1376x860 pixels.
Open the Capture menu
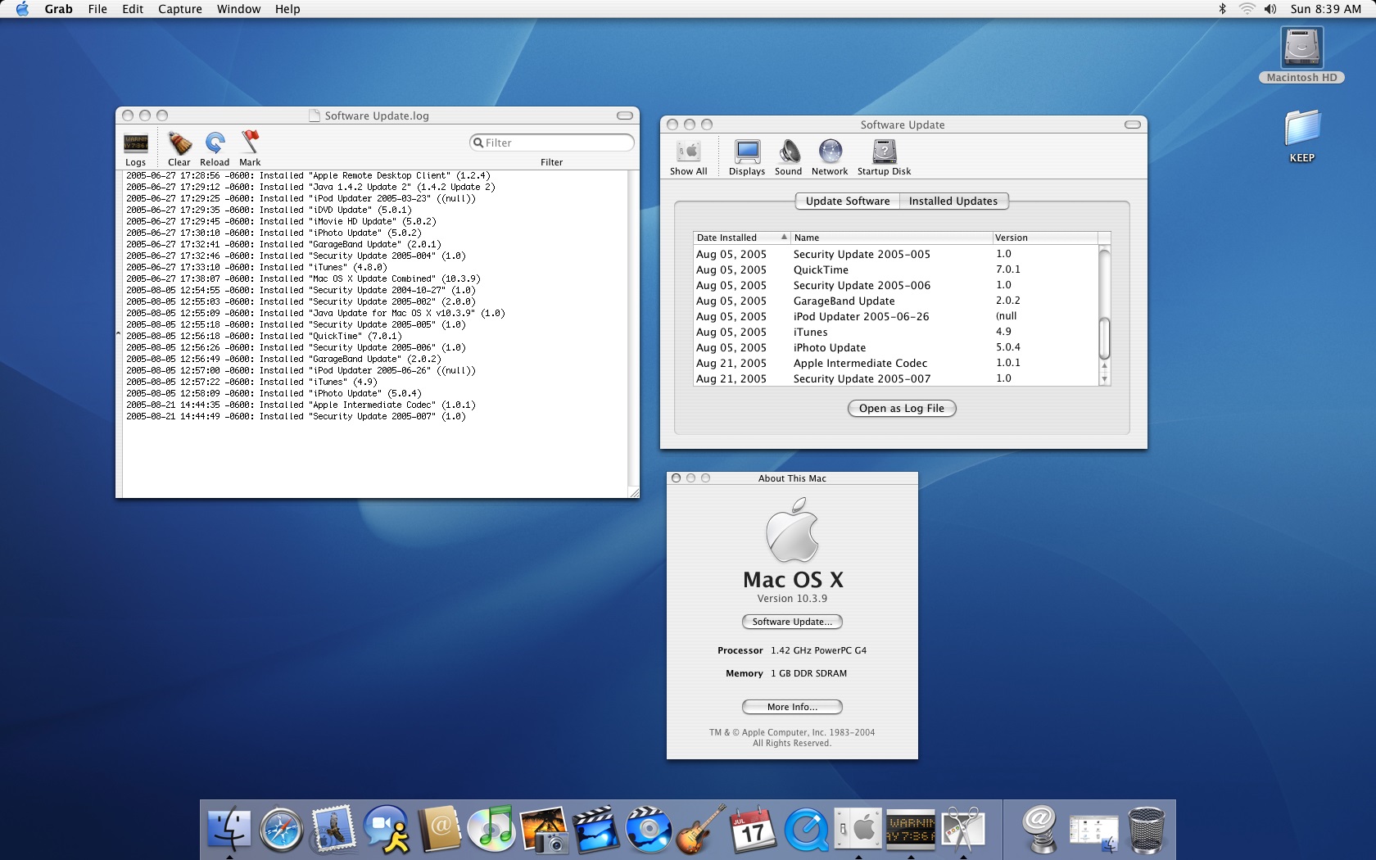[x=180, y=9]
